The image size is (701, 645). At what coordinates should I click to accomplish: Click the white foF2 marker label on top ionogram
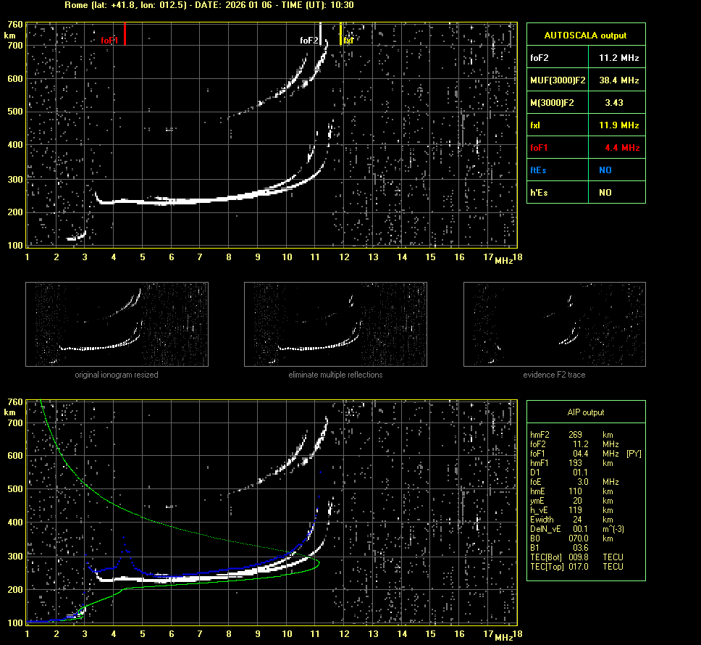pyautogui.click(x=308, y=41)
